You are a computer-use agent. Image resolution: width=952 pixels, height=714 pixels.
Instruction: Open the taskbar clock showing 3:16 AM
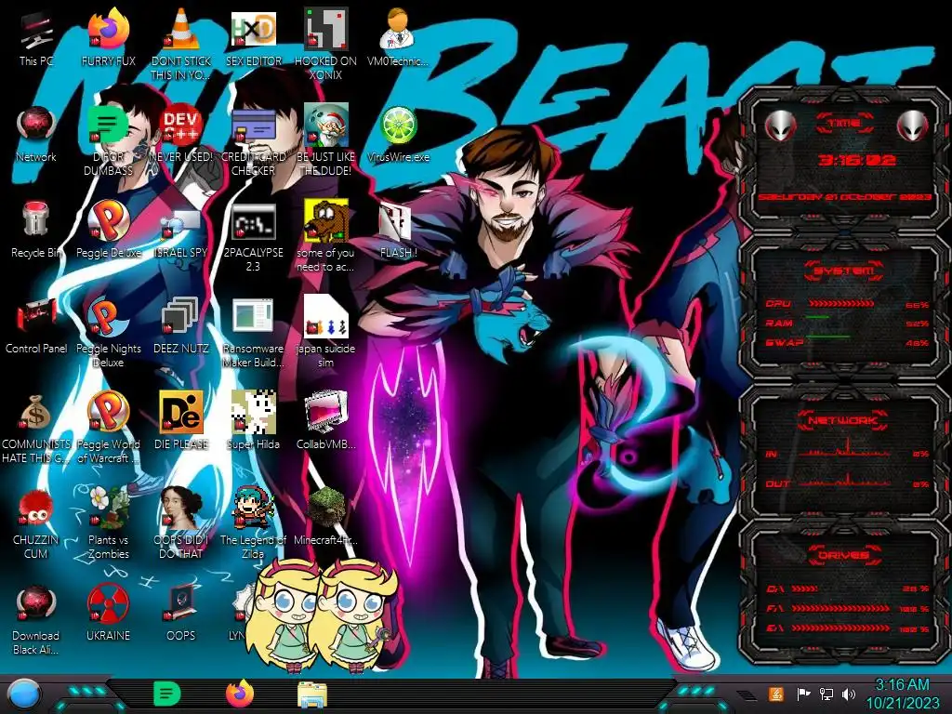click(x=902, y=694)
